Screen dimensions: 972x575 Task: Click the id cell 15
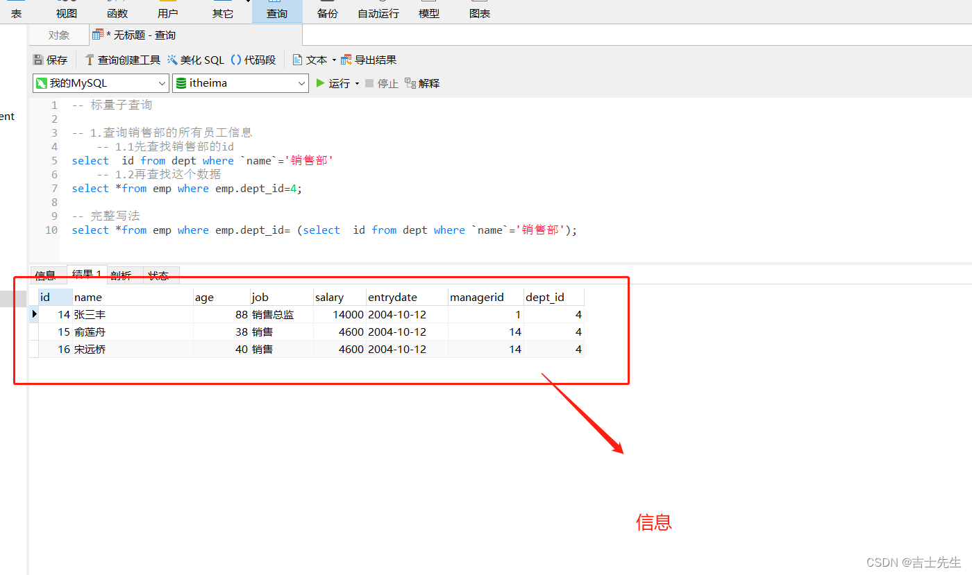tap(56, 332)
